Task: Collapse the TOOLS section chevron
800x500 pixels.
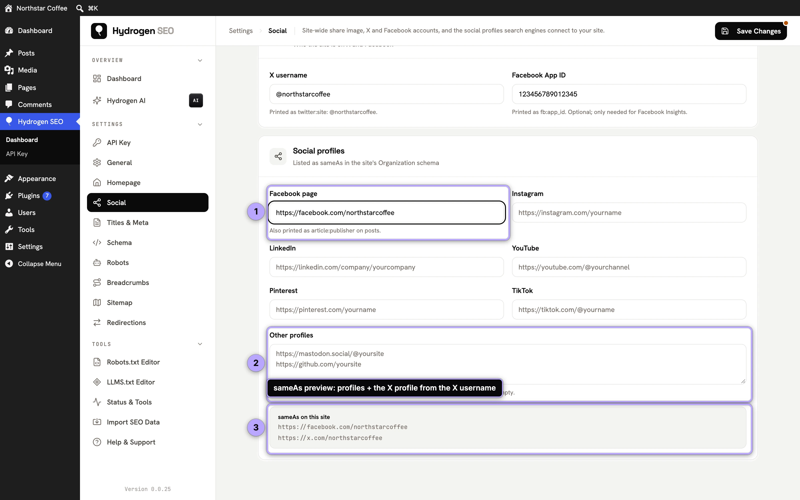Action: click(200, 344)
